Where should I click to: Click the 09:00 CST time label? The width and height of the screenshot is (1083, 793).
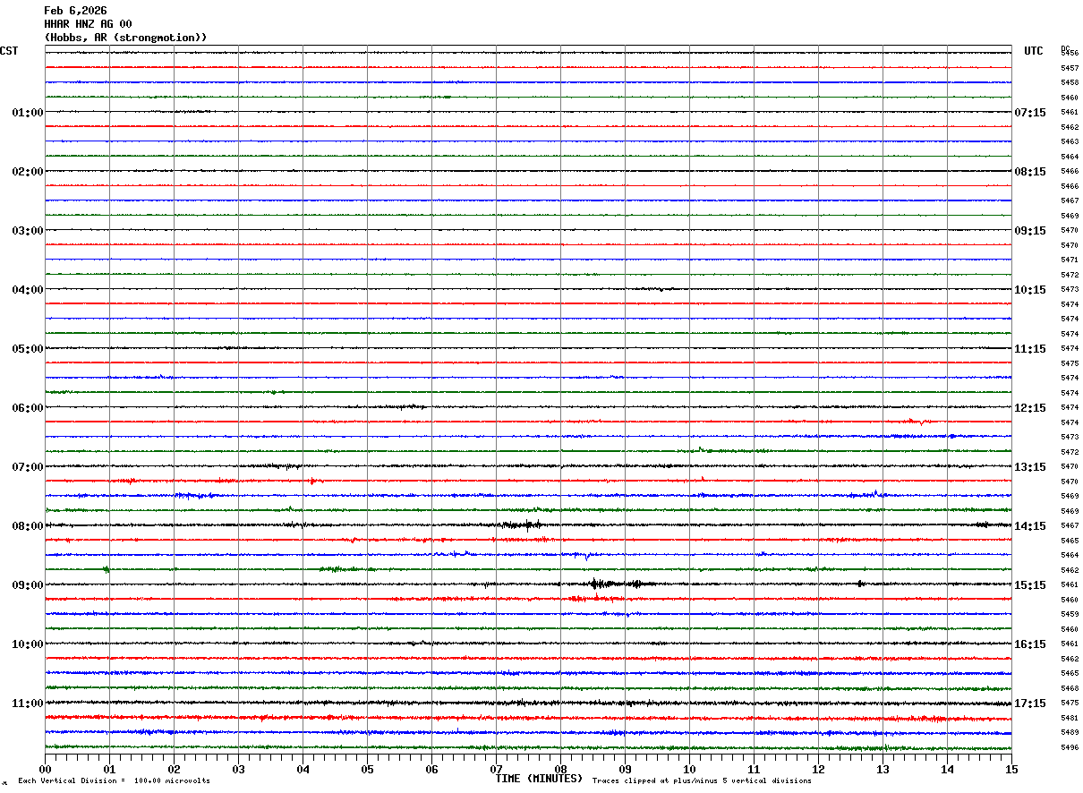28,585
